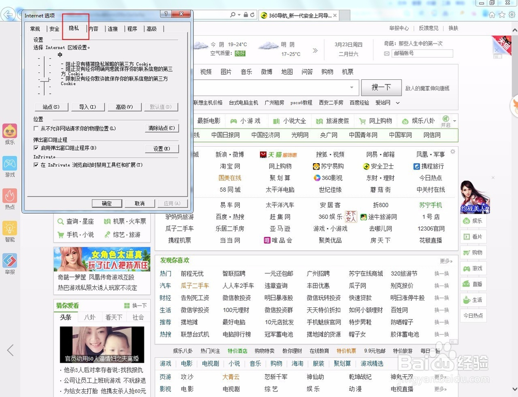Open the 淘宝网 link
This screenshot has width=518, height=397.
click(x=230, y=166)
